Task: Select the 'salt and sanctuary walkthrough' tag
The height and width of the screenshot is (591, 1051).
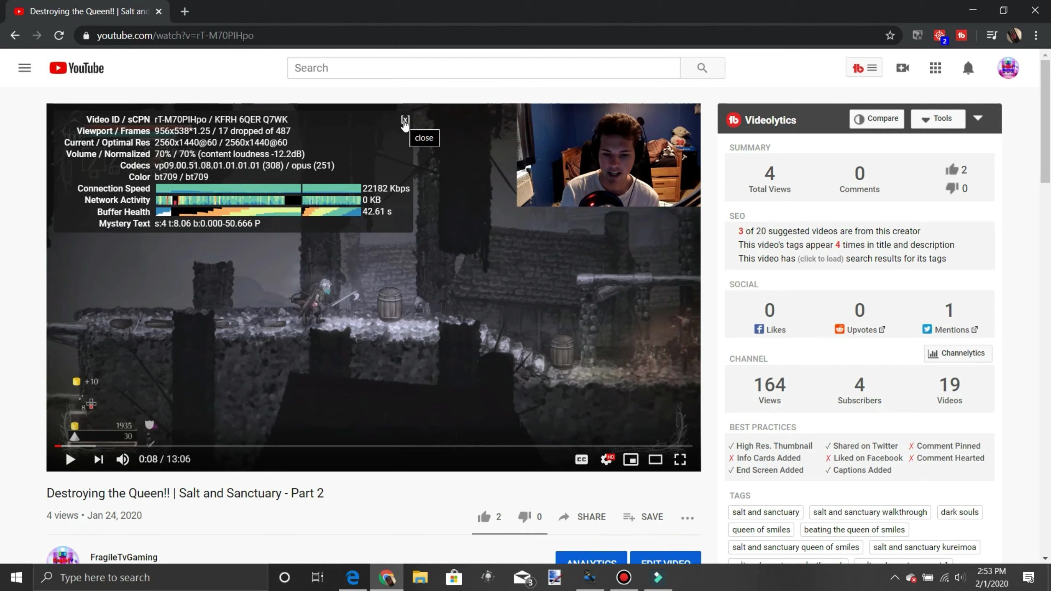Action: point(870,512)
